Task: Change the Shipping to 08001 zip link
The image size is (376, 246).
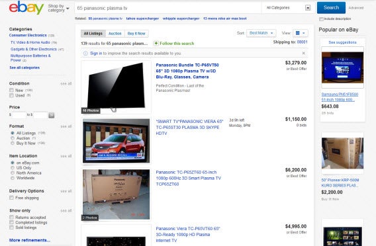Action: pos(302,42)
